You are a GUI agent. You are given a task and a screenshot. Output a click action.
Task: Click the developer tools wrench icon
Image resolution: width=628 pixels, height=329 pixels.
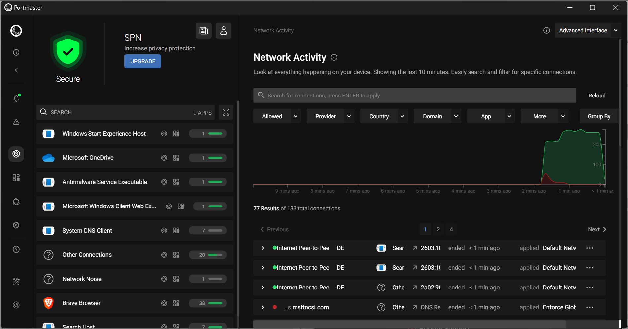(x=16, y=281)
